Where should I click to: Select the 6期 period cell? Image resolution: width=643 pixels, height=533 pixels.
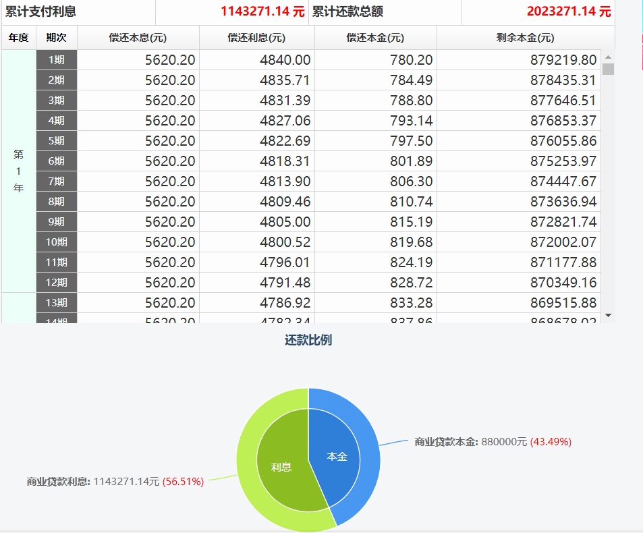tap(57, 161)
